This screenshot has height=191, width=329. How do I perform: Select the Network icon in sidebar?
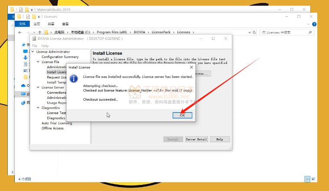tap(23, 103)
